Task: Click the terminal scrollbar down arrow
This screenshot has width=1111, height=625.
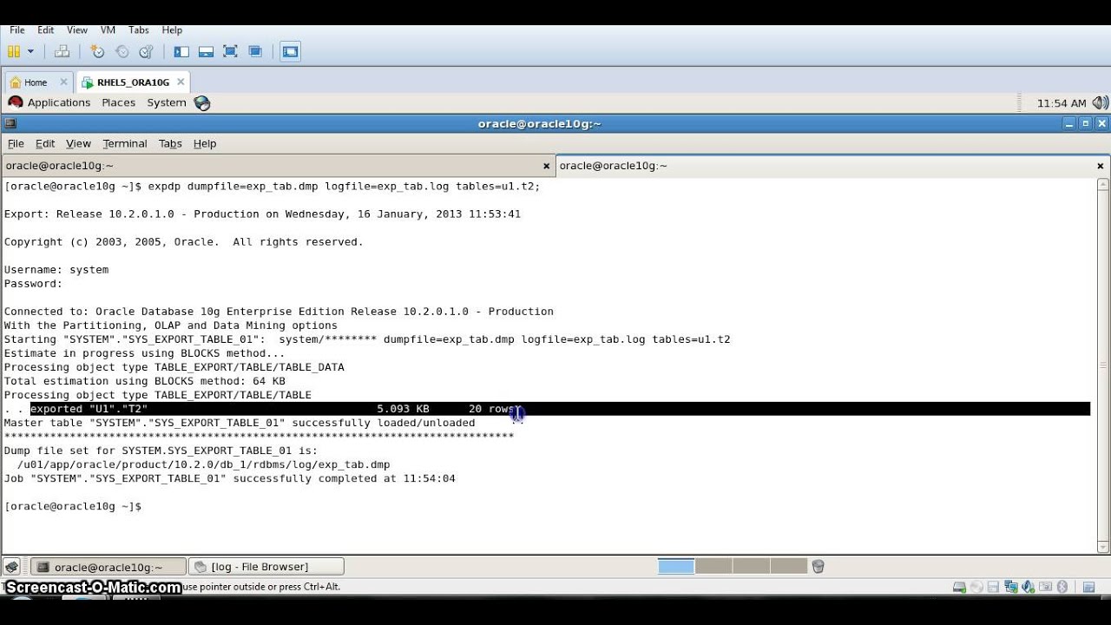Action: click(1102, 546)
